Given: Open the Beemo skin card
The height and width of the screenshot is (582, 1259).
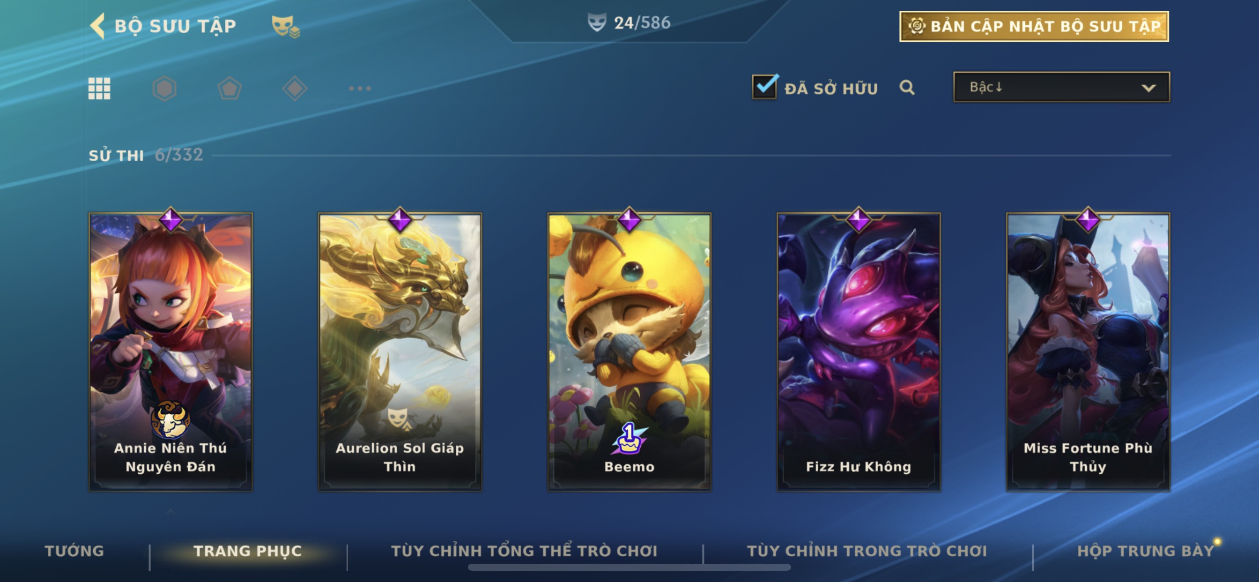Looking at the screenshot, I should tap(629, 351).
